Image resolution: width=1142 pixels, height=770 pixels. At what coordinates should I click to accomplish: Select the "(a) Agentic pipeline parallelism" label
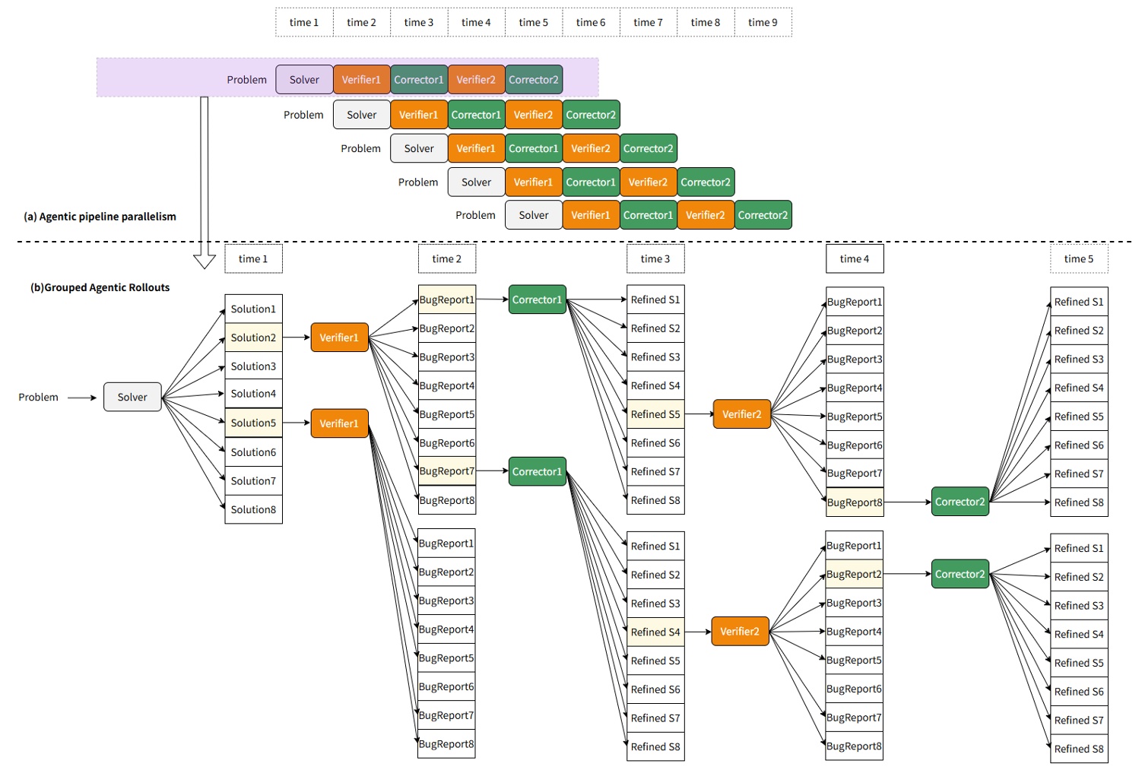pos(100,217)
